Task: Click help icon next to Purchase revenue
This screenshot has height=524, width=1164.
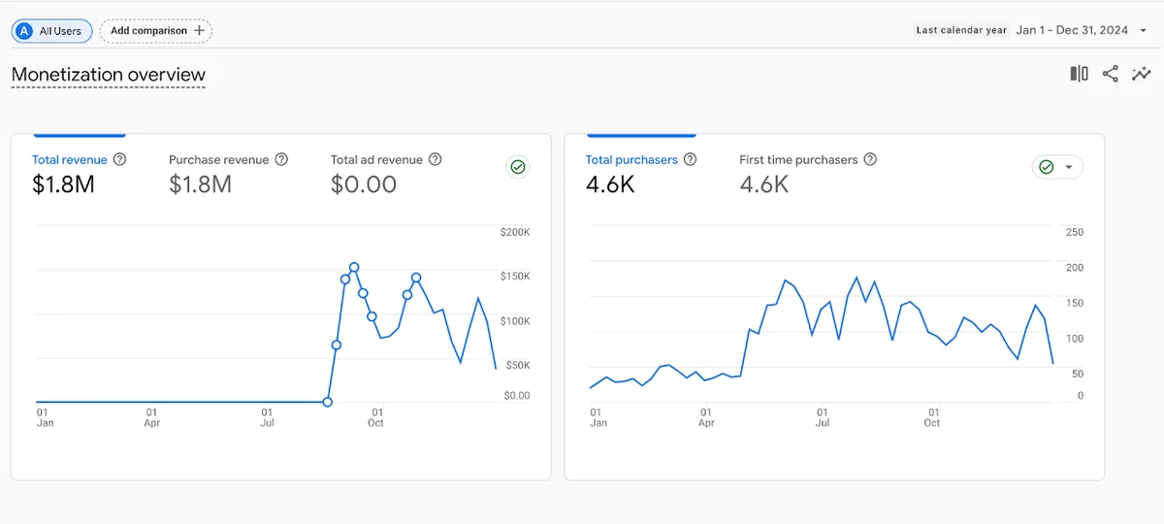Action: (x=281, y=159)
